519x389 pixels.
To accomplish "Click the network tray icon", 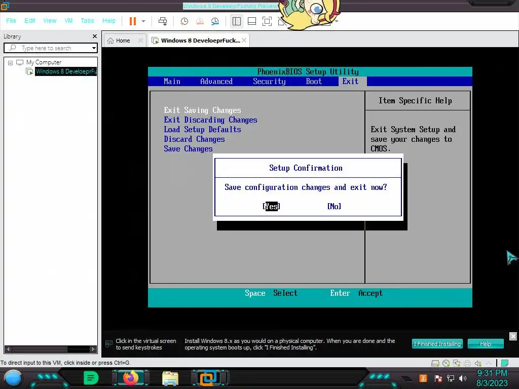I will click(x=451, y=378).
